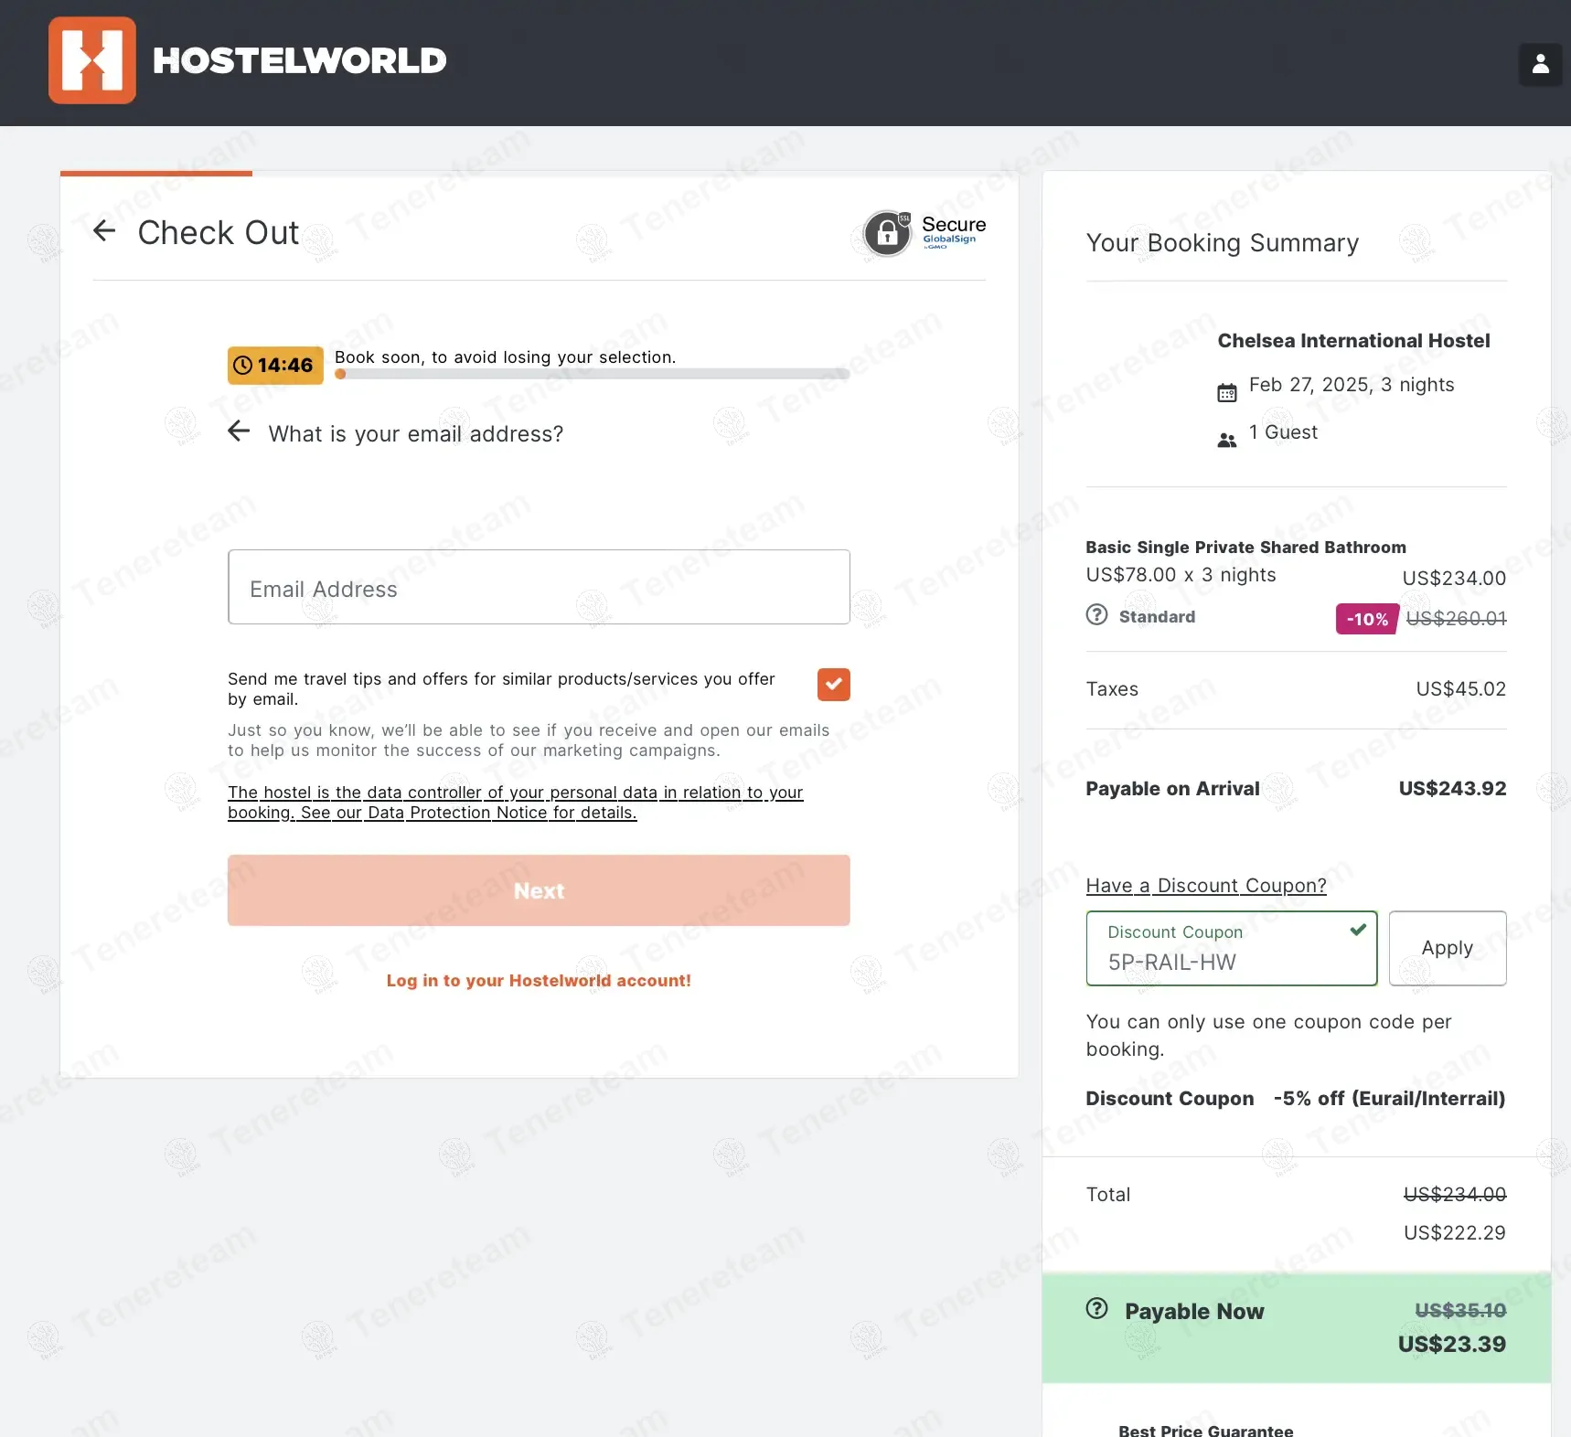Click the guests icon beside 1 Guest
Viewport: 1571px width, 1437px height.
click(1226, 440)
